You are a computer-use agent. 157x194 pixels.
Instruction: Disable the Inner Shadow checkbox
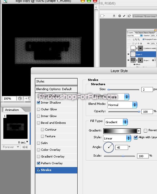[x=39, y=102]
